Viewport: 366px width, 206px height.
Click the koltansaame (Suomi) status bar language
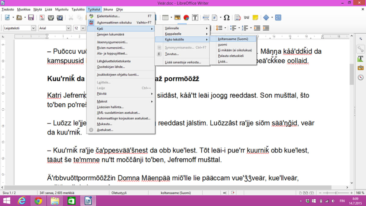[x=176, y=193]
